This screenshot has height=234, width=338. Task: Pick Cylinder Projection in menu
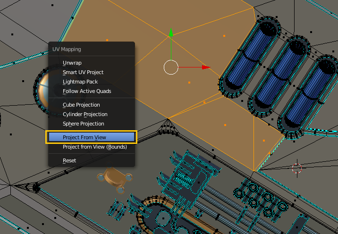click(x=92, y=115)
